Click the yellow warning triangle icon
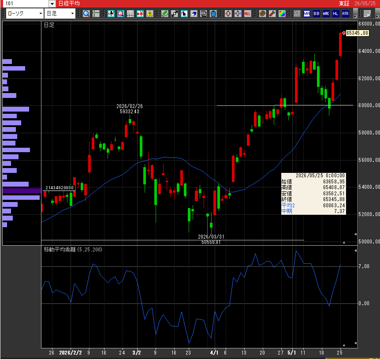This screenshot has width=380, height=359. click(150, 14)
